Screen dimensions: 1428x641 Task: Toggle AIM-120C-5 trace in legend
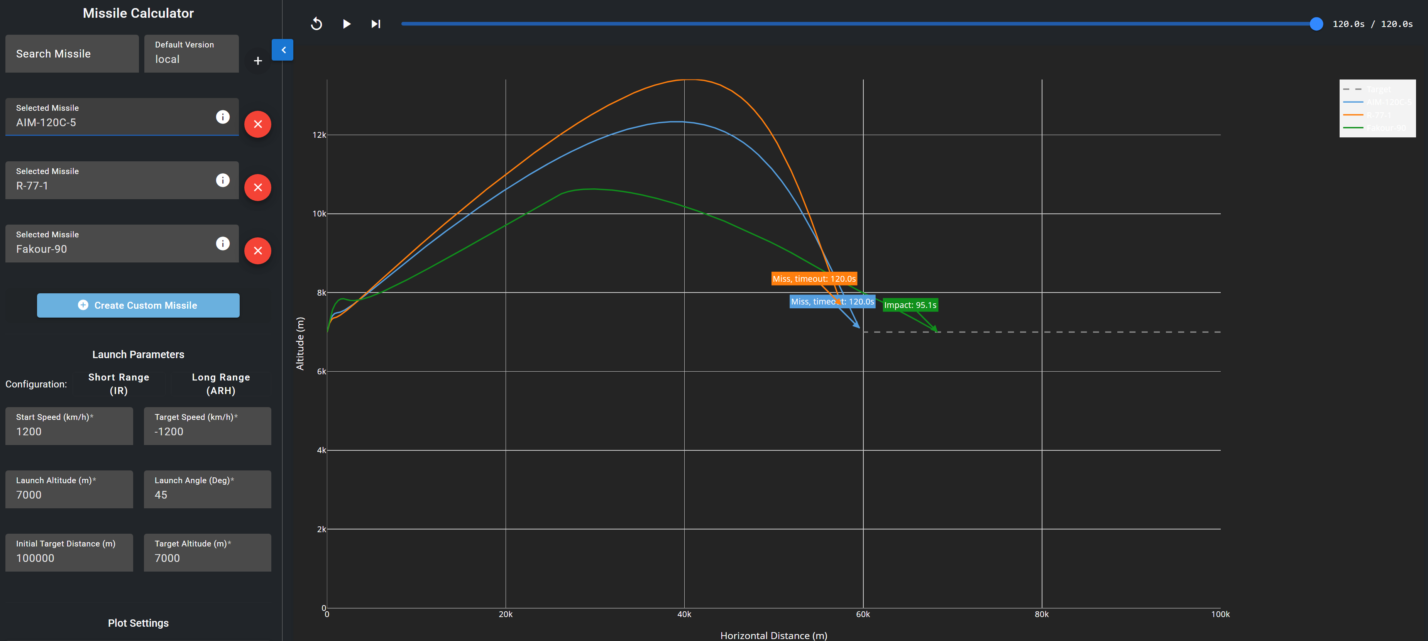1377,102
